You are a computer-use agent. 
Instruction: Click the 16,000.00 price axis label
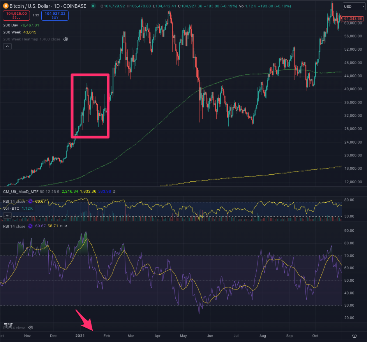pos(353,168)
